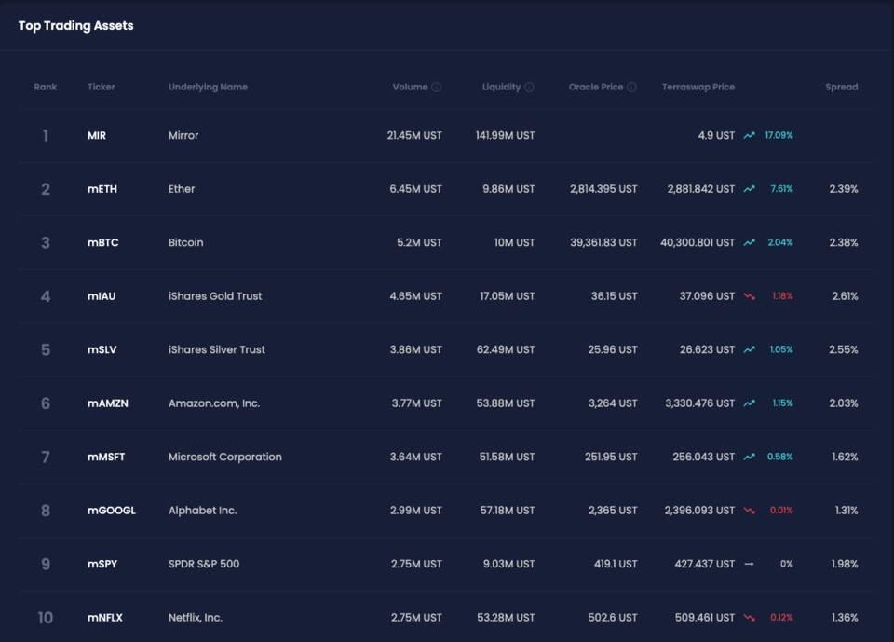
Task: Sort by Rank column header
Action: [x=46, y=88]
